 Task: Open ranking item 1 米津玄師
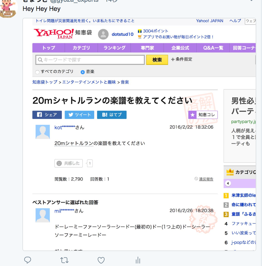pyautogui.click(x=244, y=195)
